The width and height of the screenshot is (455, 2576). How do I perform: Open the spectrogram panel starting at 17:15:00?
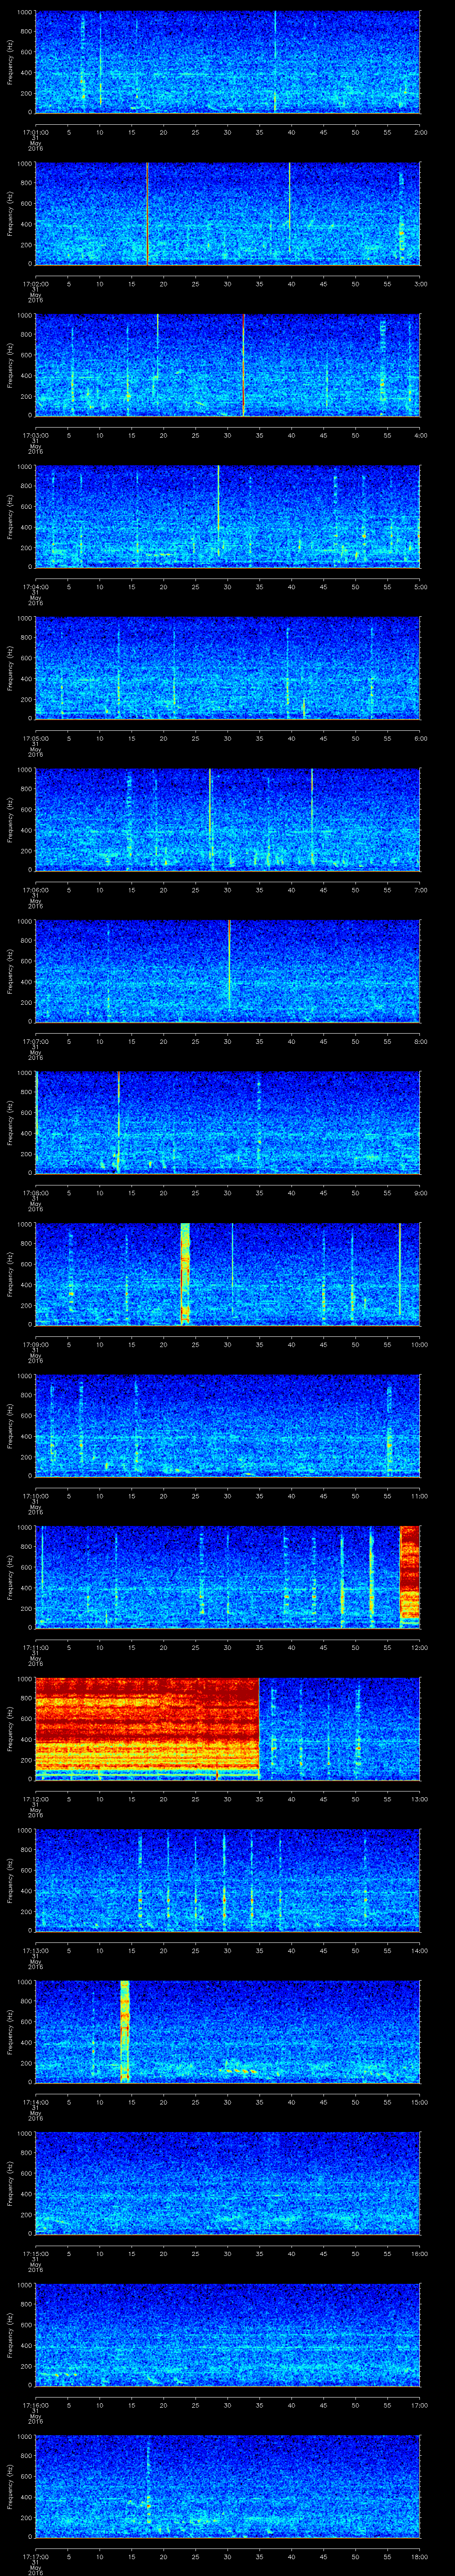(x=227, y=2183)
